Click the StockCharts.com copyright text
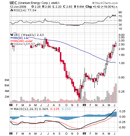Viewport: 130px width, 136px height. click(x=105, y=3)
